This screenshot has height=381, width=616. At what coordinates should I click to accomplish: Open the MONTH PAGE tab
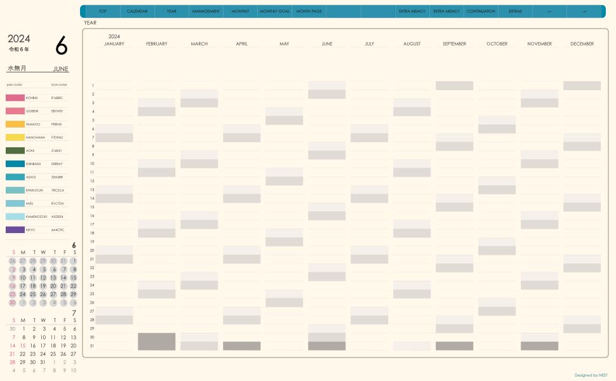[309, 11]
